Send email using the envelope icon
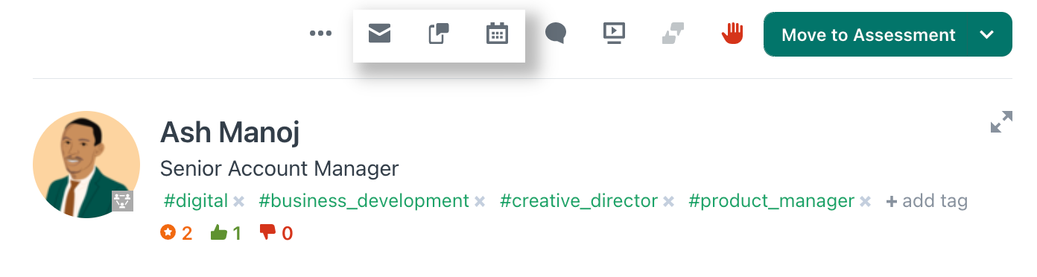The image size is (1037, 277). (x=380, y=34)
